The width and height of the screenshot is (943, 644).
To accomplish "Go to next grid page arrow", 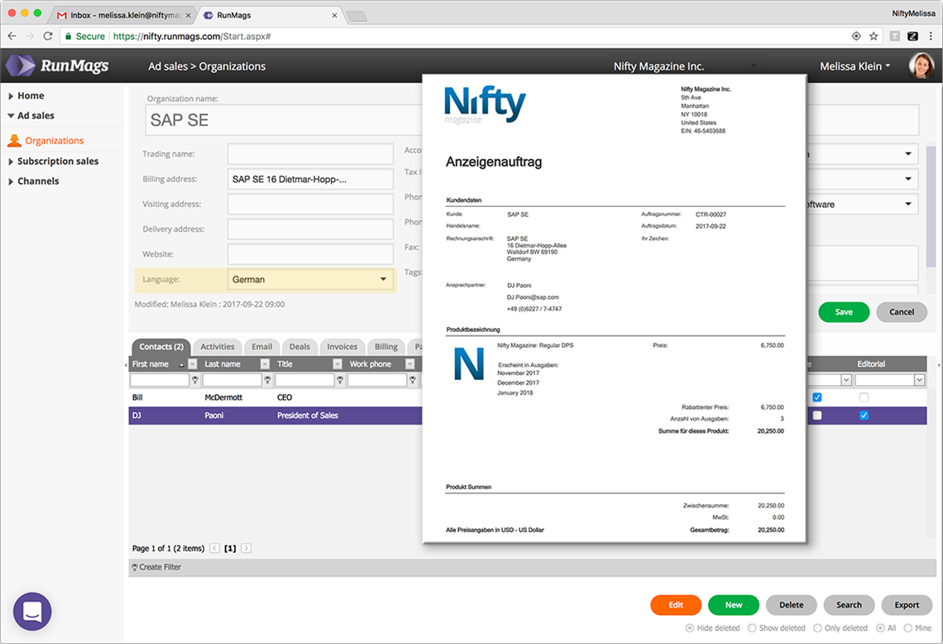I will [246, 548].
